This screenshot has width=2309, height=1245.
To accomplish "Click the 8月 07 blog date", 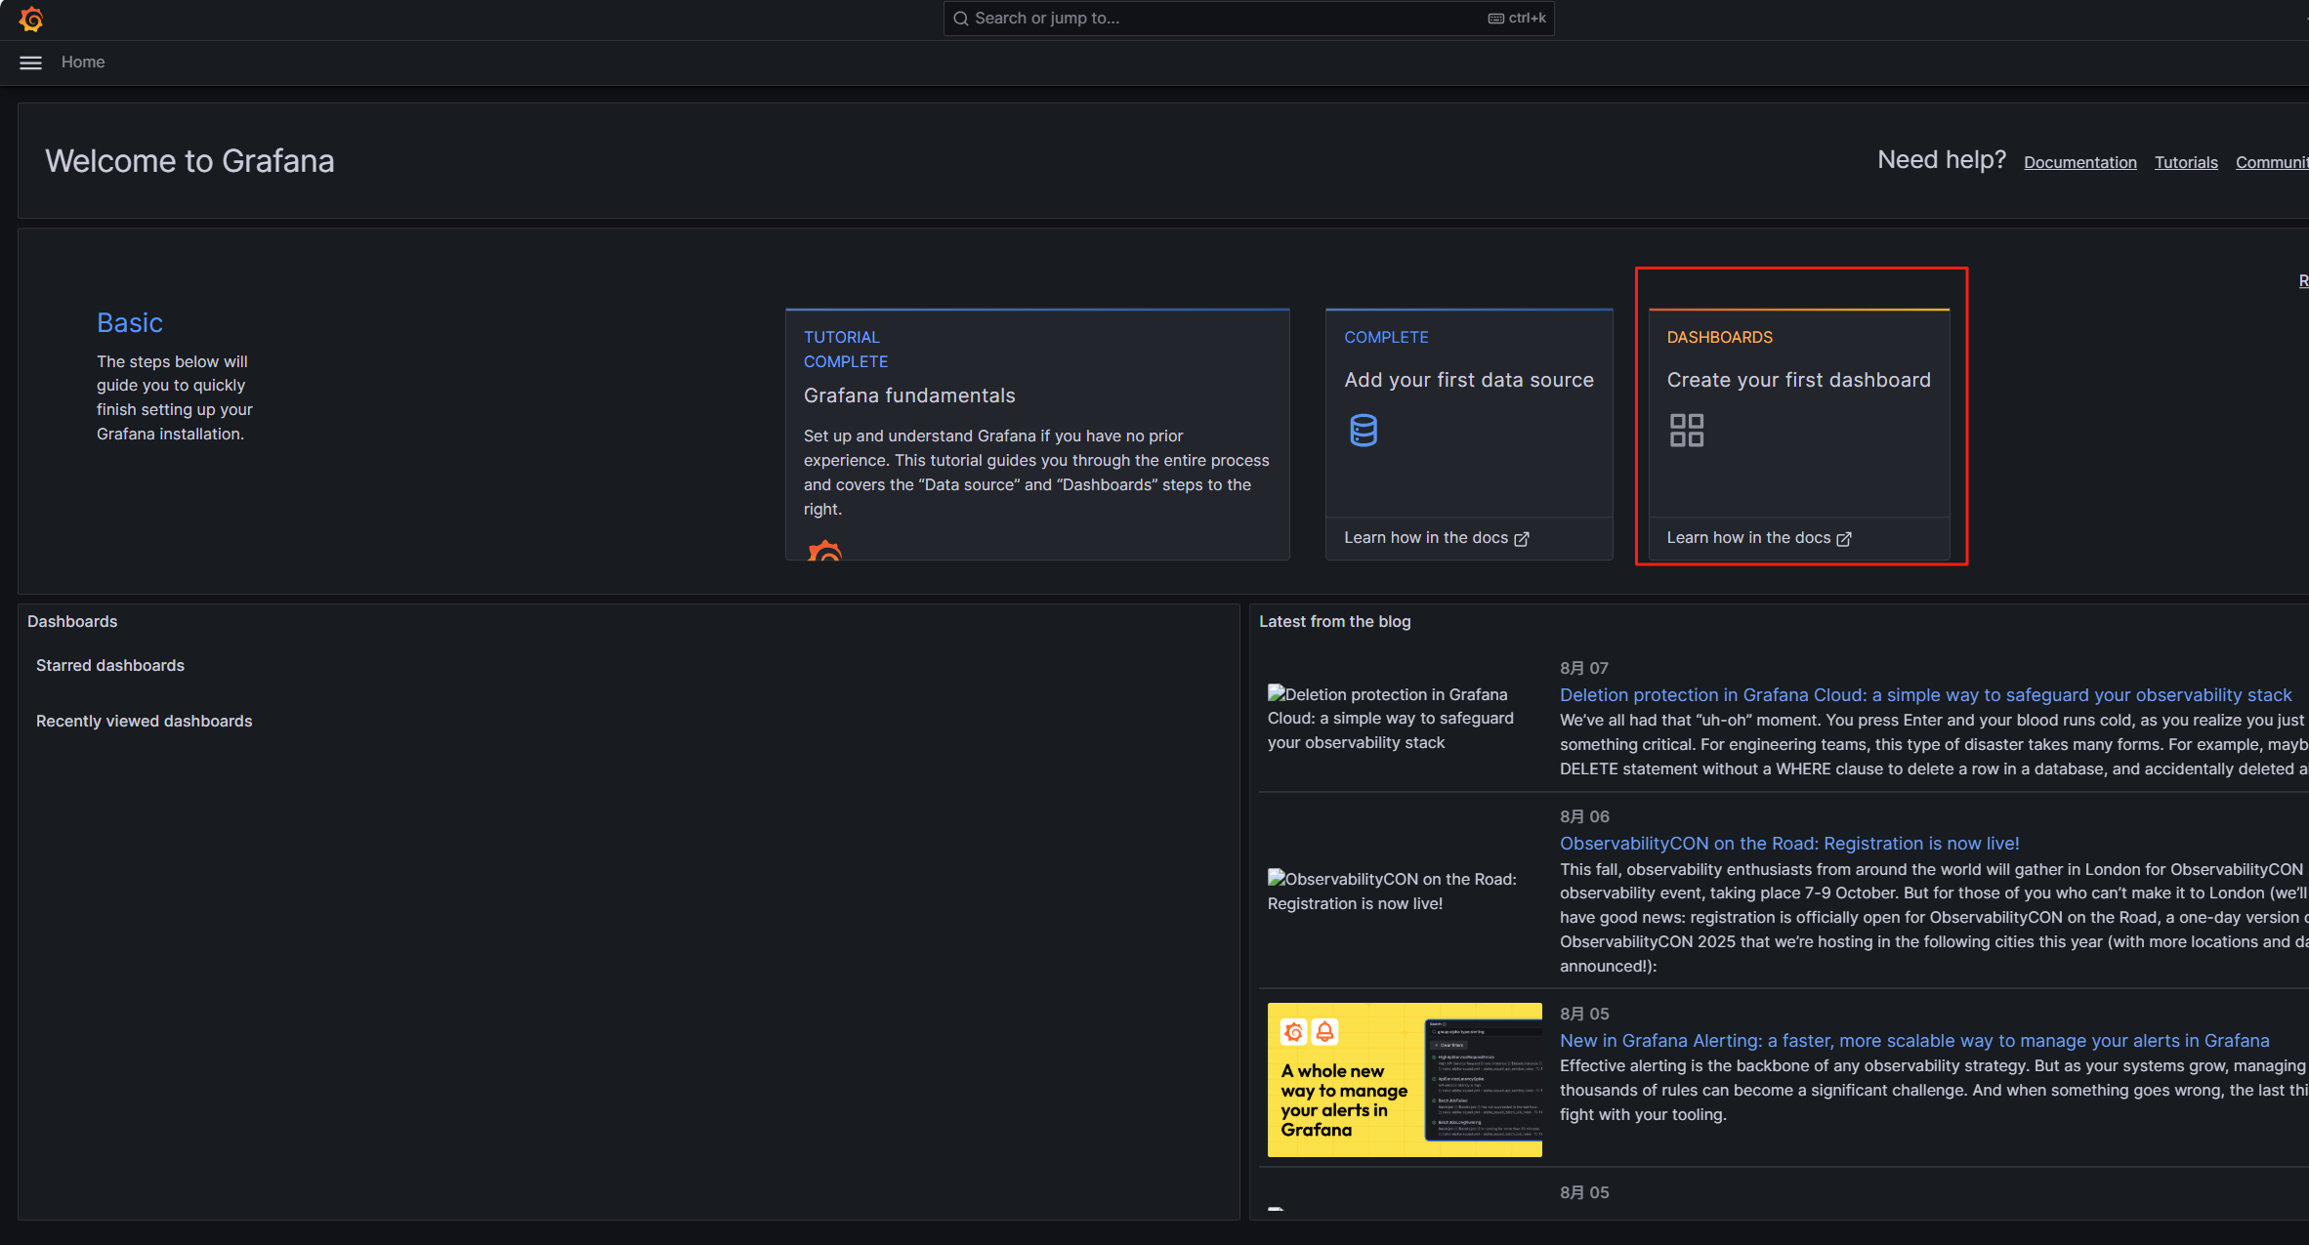I will pyautogui.click(x=1583, y=668).
